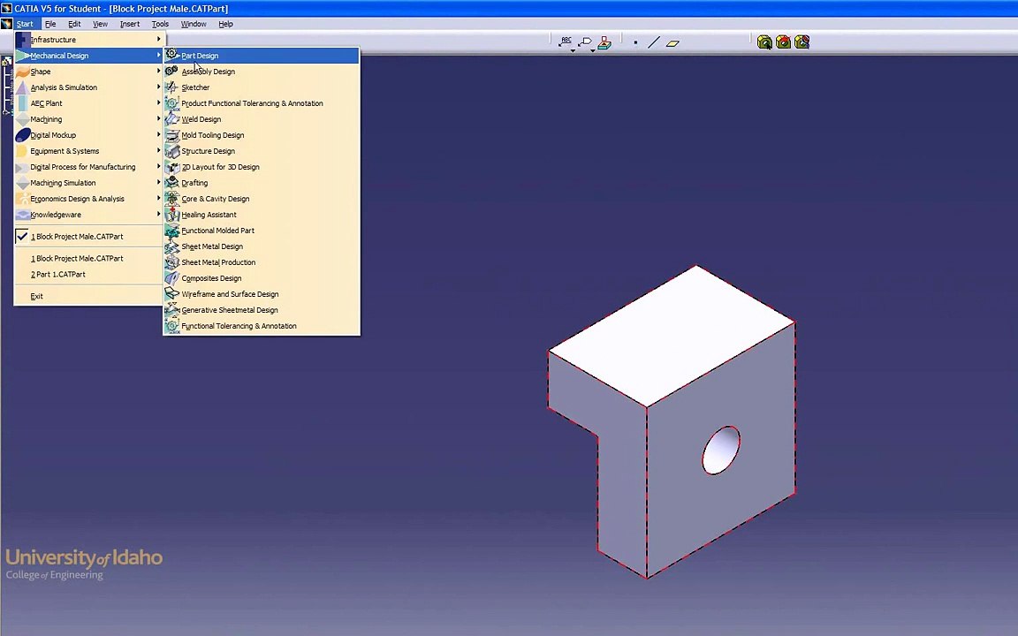Screen dimensions: 1018x636
Task: Select the Plane creation tool
Action: point(672,43)
